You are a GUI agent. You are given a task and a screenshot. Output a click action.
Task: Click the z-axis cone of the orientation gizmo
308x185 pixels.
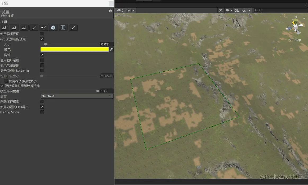point(290,29)
